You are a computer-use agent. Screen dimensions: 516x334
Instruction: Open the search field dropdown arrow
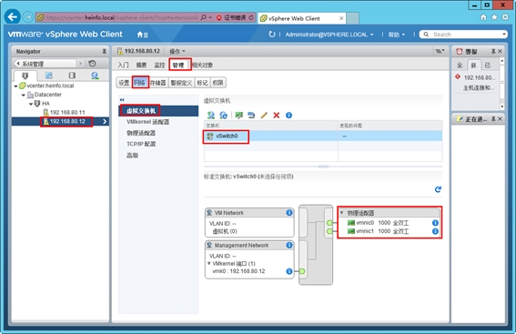point(503,35)
